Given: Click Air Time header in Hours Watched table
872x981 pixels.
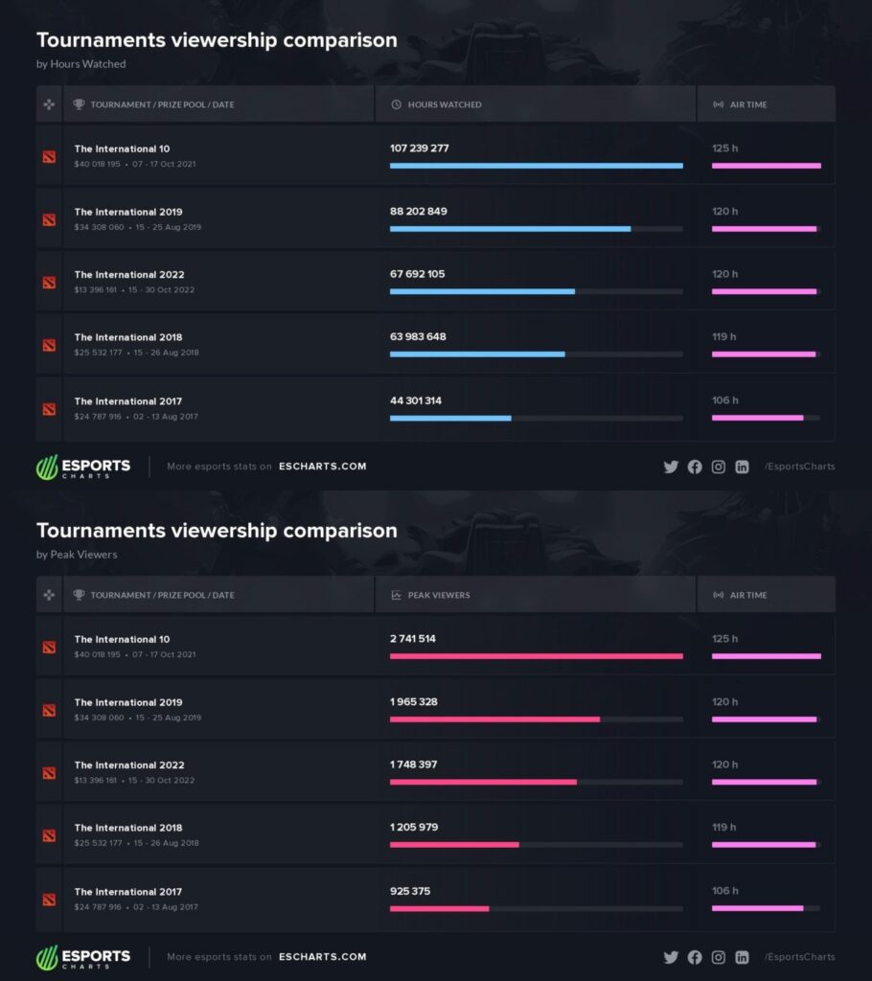Looking at the screenshot, I should [x=747, y=104].
